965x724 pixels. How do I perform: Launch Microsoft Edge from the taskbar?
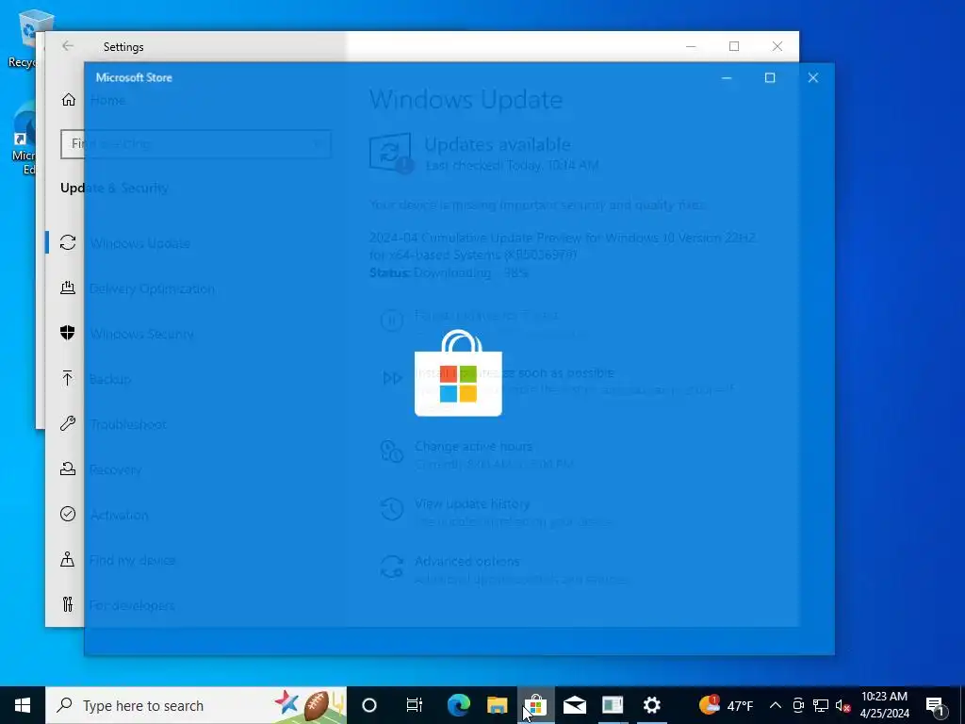coord(459,705)
